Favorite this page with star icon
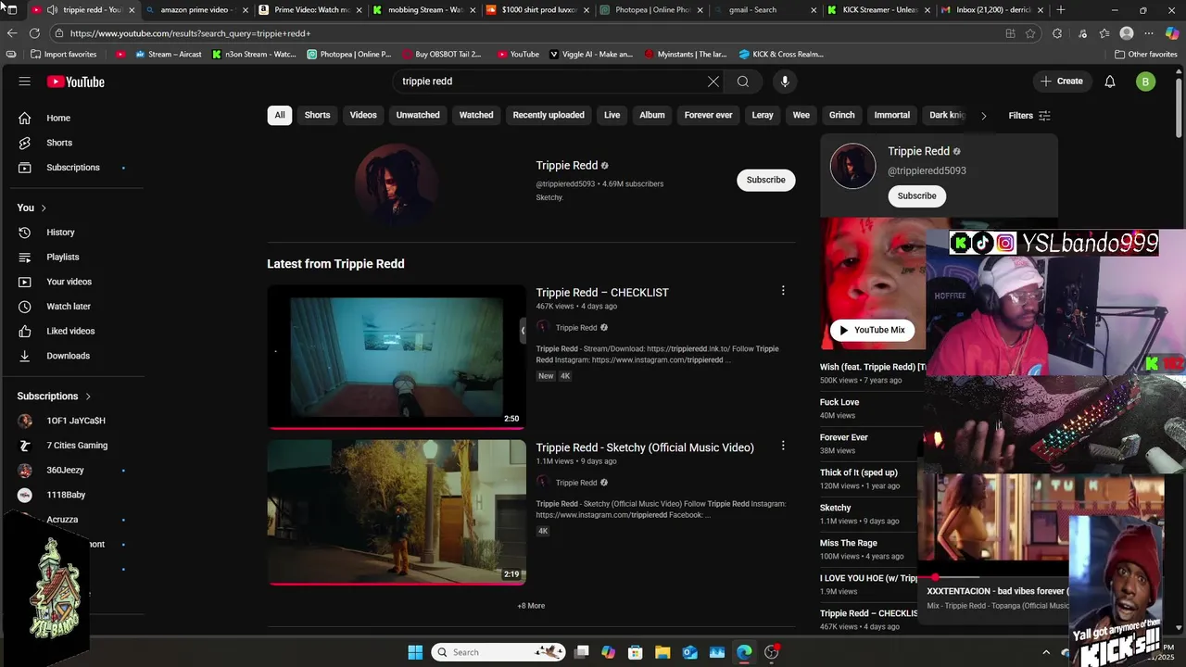1186x667 pixels. tap(1030, 33)
